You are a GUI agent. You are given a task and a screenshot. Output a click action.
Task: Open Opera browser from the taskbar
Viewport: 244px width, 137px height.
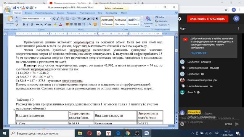coord(89,133)
